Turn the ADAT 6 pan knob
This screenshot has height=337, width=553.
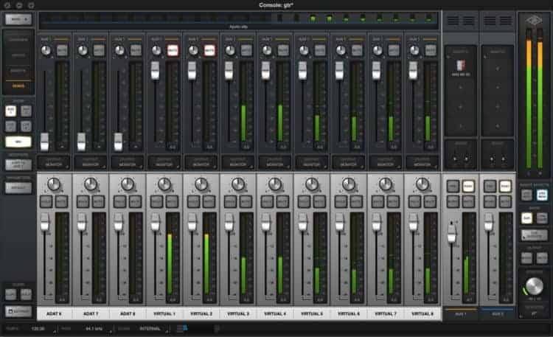pyautogui.click(x=54, y=184)
